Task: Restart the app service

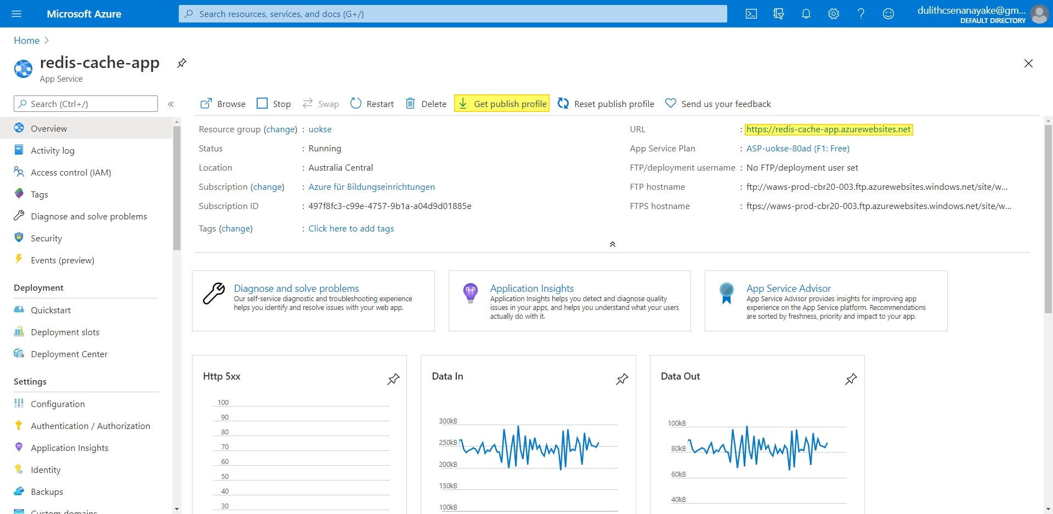Action: tap(372, 104)
